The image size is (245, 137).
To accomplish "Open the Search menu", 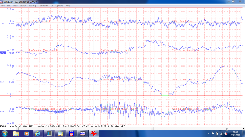I will click(x=23, y=6).
